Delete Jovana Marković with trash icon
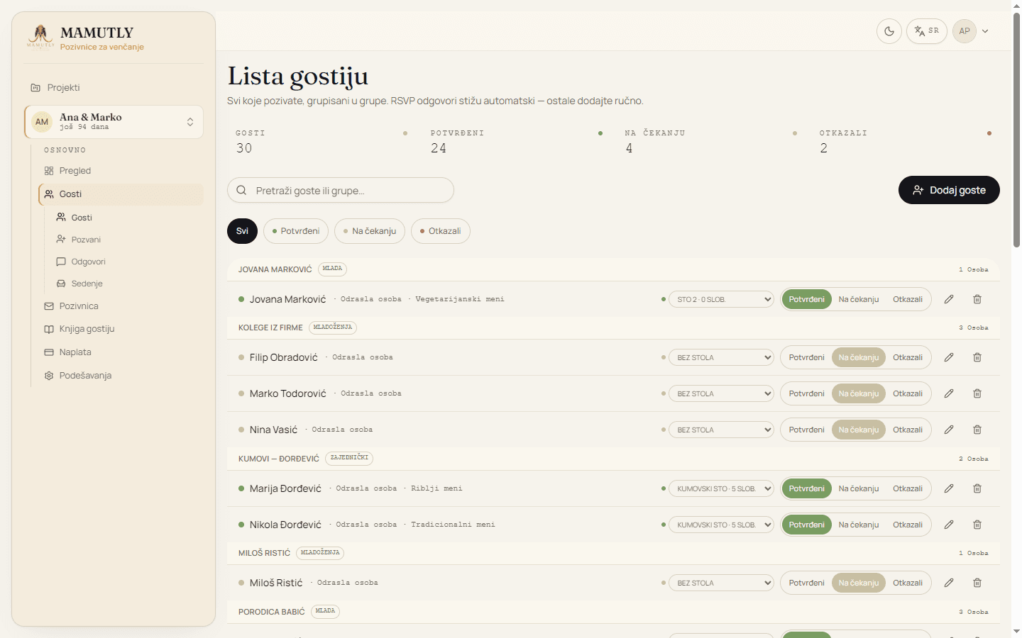The height and width of the screenshot is (638, 1022). click(x=977, y=299)
